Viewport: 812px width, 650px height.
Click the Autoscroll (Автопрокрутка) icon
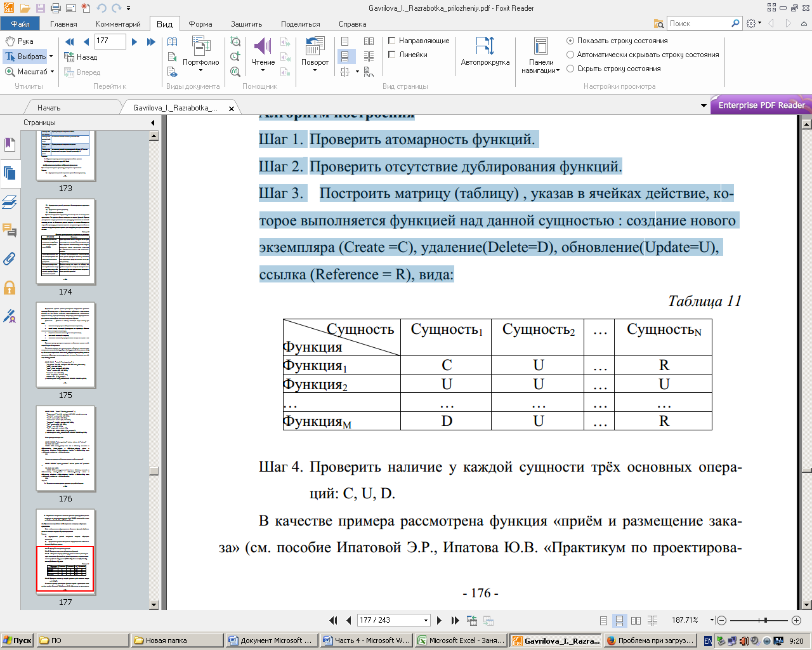point(485,47)
